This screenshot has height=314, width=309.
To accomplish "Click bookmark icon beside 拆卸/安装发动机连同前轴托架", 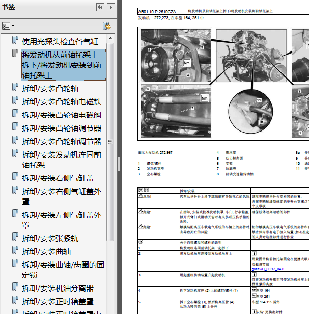I will (x=15, y=153).
